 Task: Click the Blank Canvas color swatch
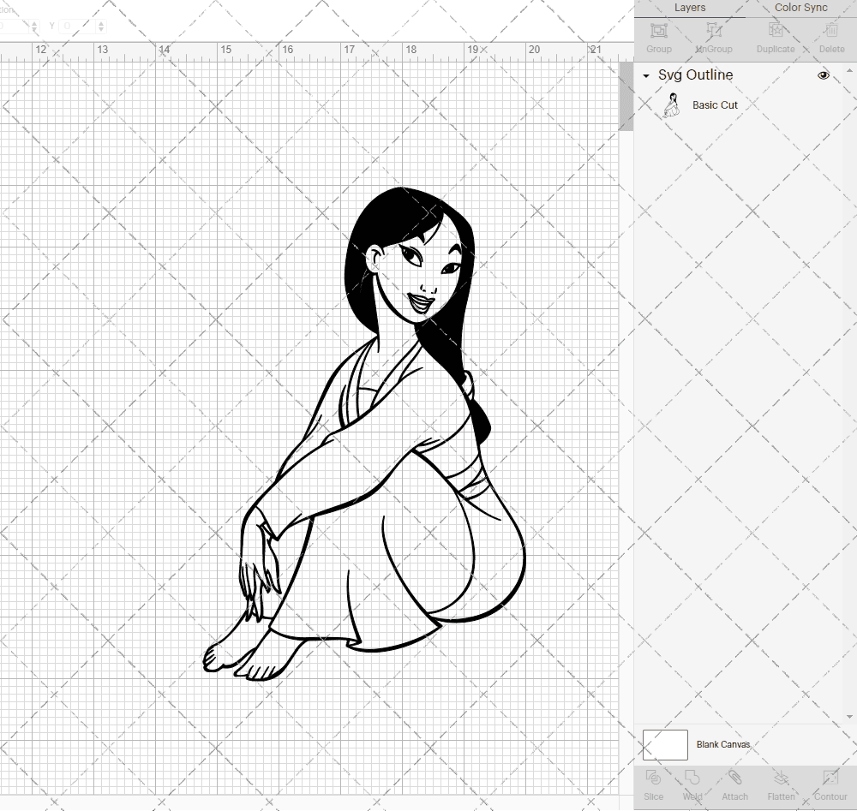click(x=664, y=744)
